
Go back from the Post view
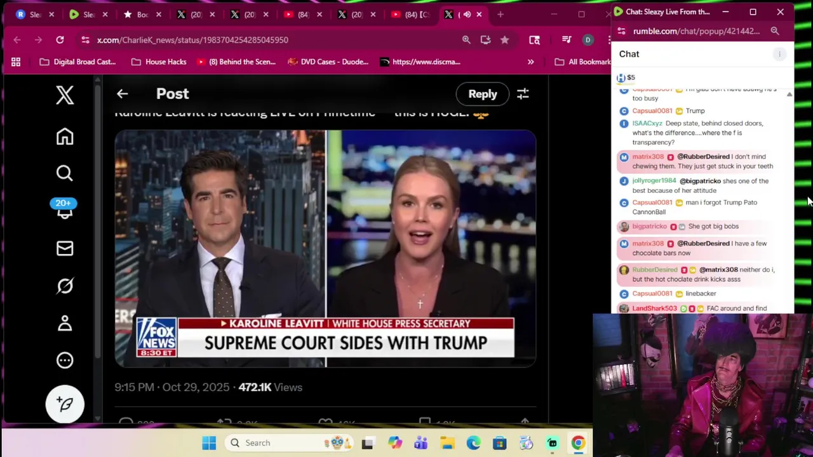click(122, 94)
